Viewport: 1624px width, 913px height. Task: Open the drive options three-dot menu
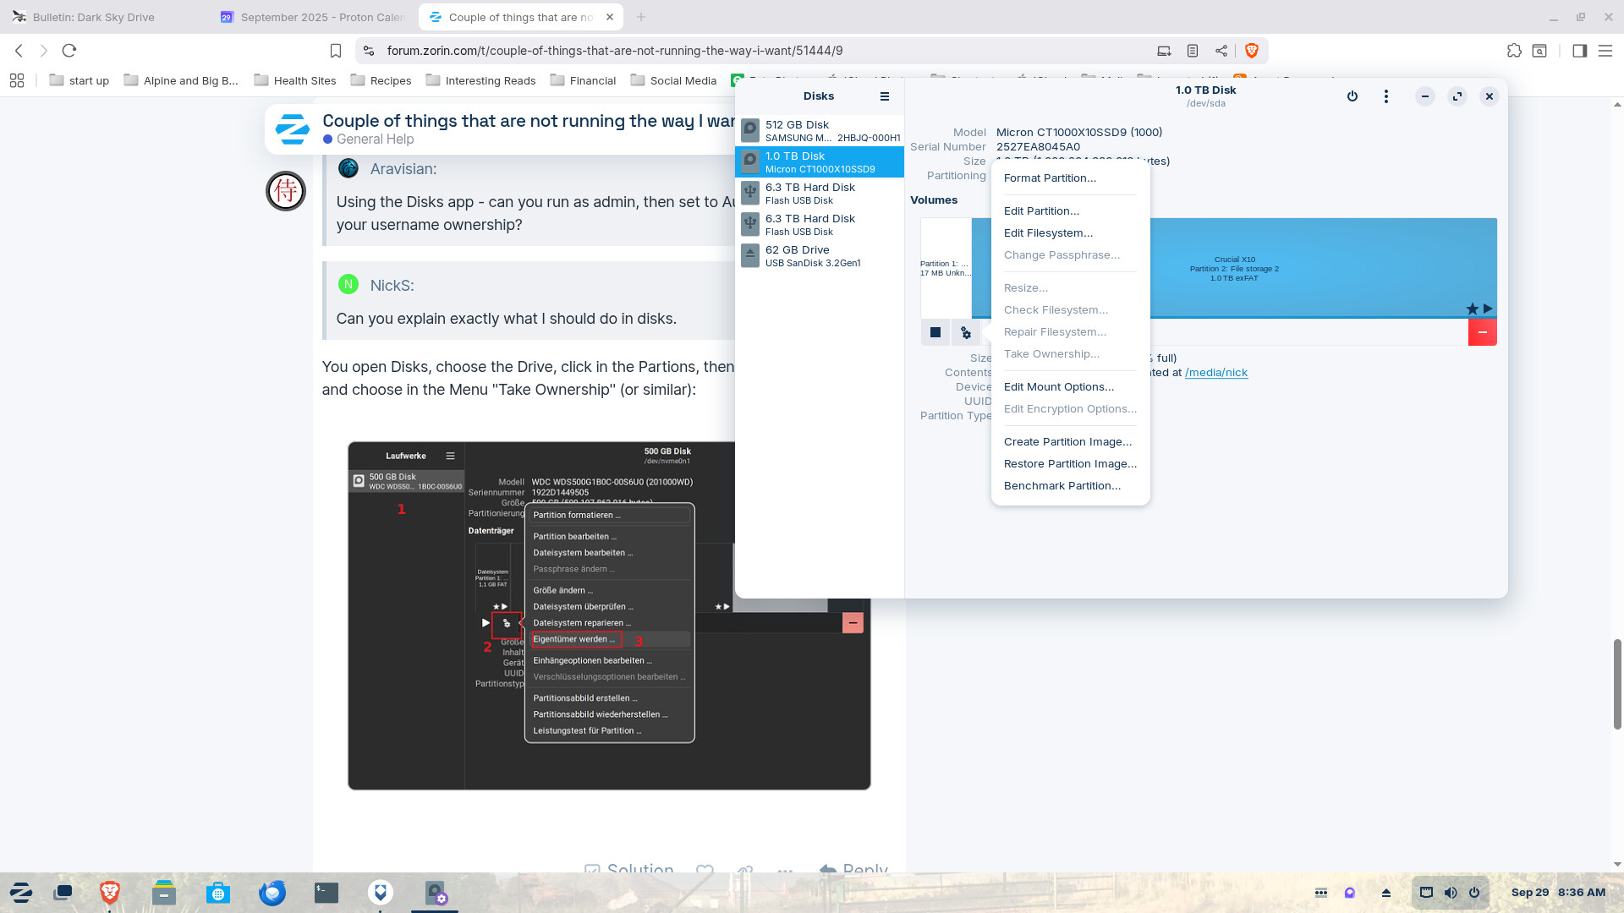(x=1385, y=96)
